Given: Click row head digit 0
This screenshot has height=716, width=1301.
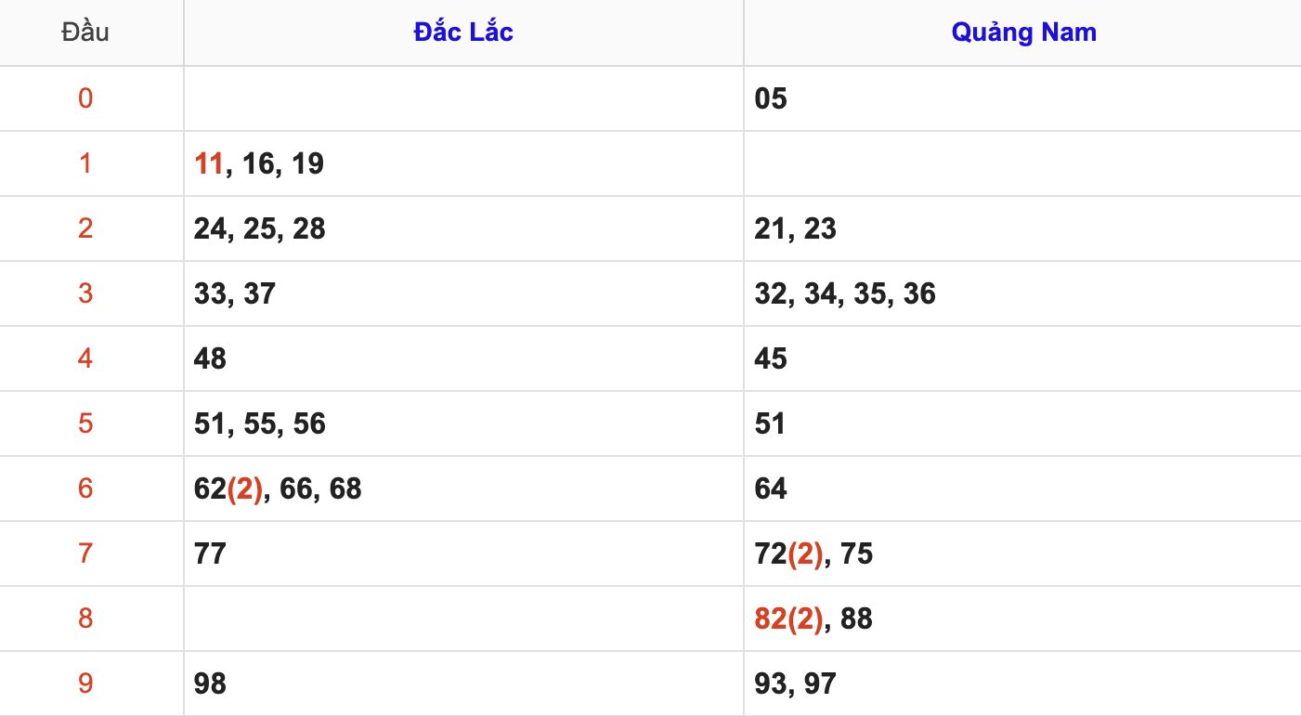Looking at the screenshot, I should [85, 98].
